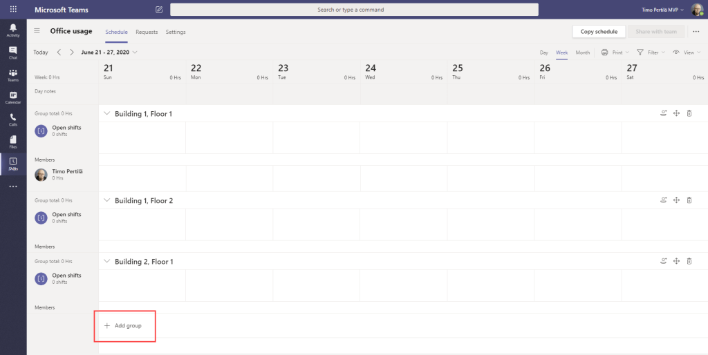Click the search or command box
Screen dimensions: 708x355
(354, 10)
